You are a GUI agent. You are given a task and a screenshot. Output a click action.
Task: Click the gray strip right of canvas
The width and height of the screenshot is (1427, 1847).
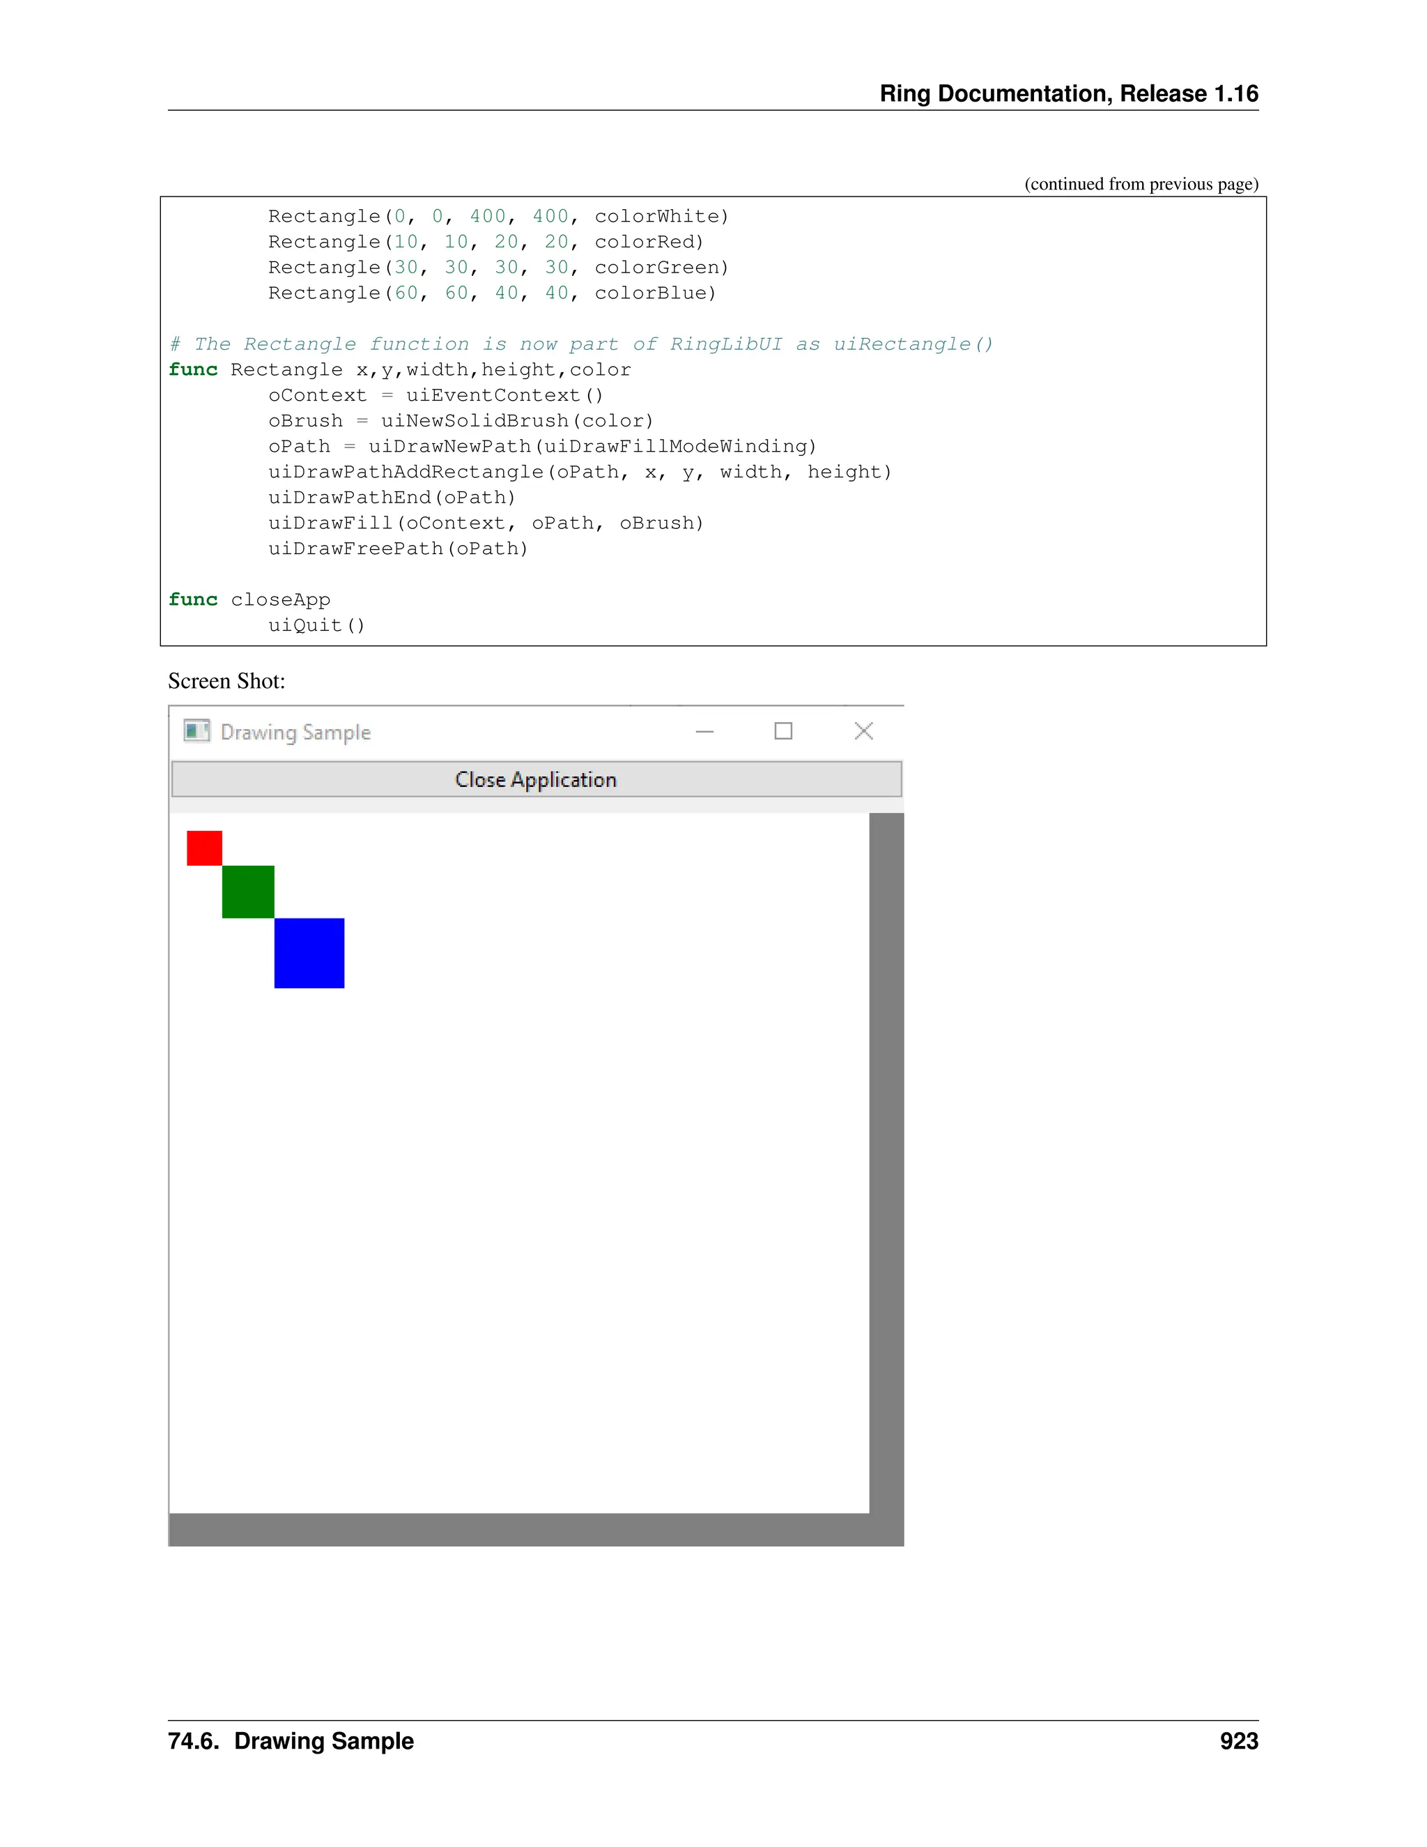click(x=886, y=1167)
